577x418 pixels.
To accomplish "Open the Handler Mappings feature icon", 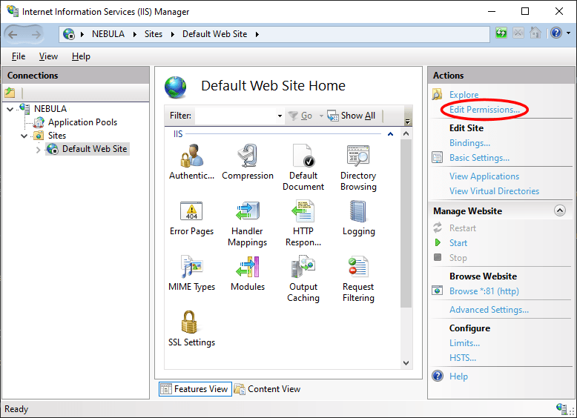I will click(x=248, y=211).
